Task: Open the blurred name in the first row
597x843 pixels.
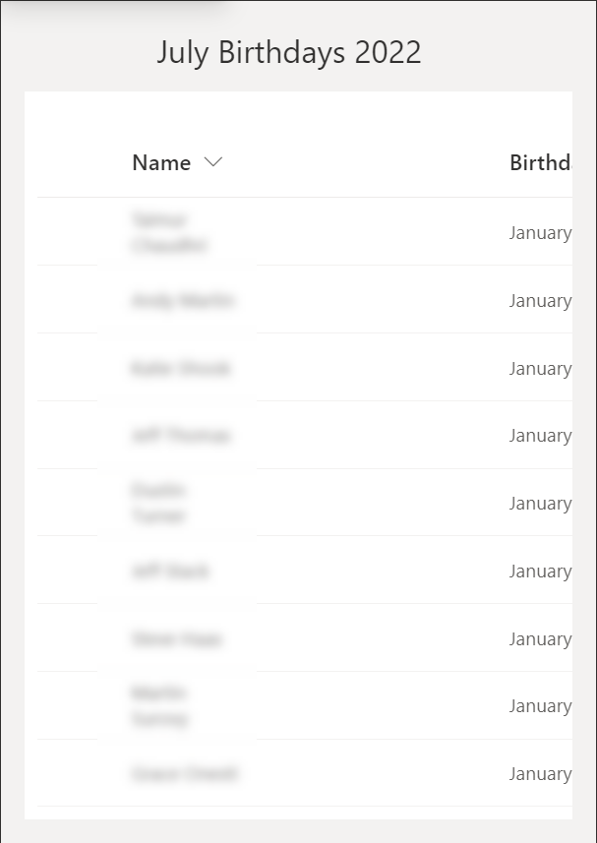Action: coord(168,233)
